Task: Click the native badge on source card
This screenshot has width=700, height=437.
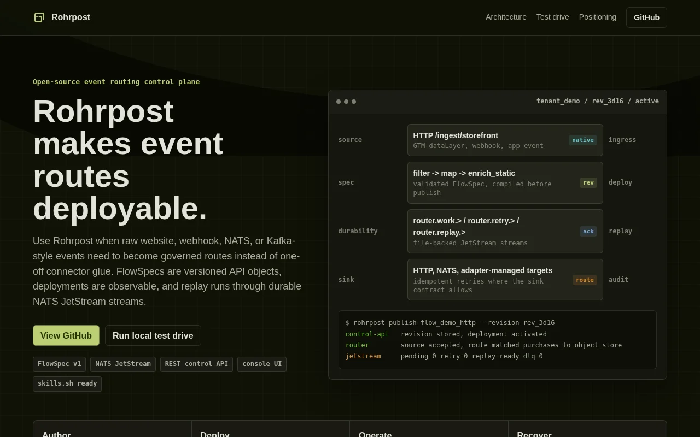Action: (x=583, y=140)
